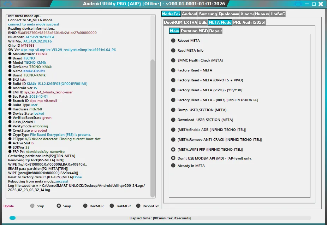Choose Read META Info option
The image size is (327, 225).
click(x=173, y=51)
